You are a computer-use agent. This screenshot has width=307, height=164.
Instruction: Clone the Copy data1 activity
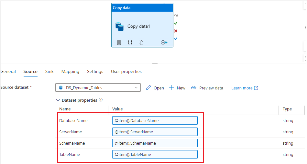pyautogui.click(x=141, y=42)
